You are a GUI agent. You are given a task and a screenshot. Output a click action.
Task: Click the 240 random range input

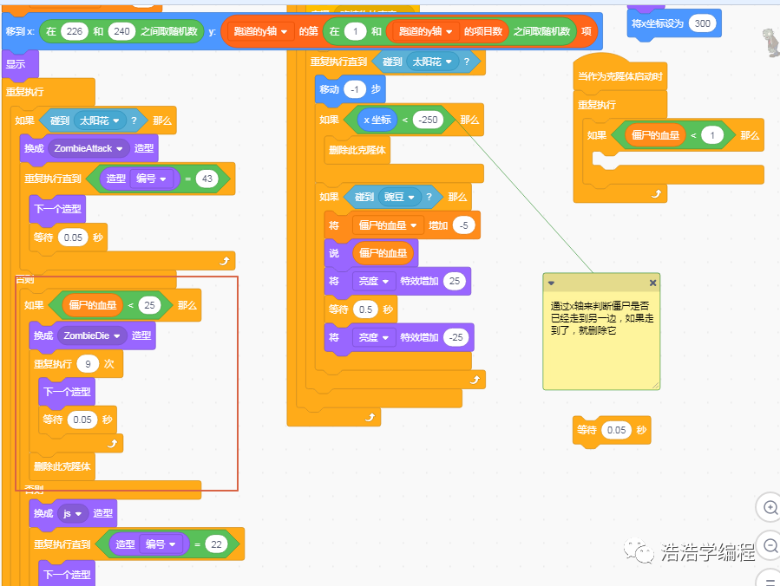click(x=121, y=31)
